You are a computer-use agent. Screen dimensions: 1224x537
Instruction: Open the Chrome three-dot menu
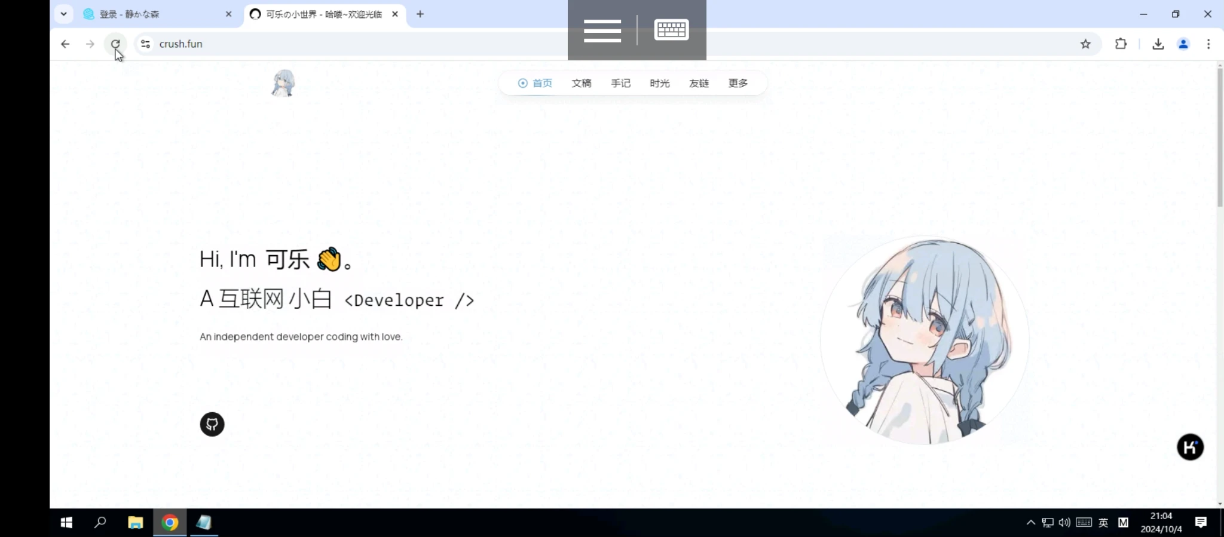[1208, 44]
